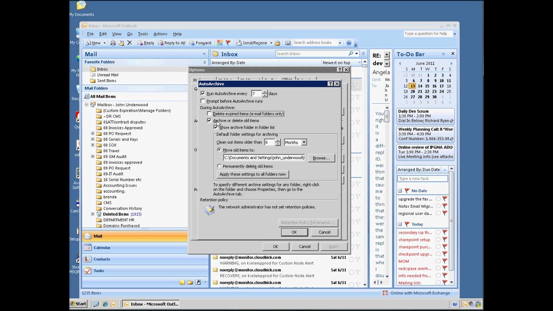
Task: Expand the Deleted Items folder tree
Action: (92, 214)
